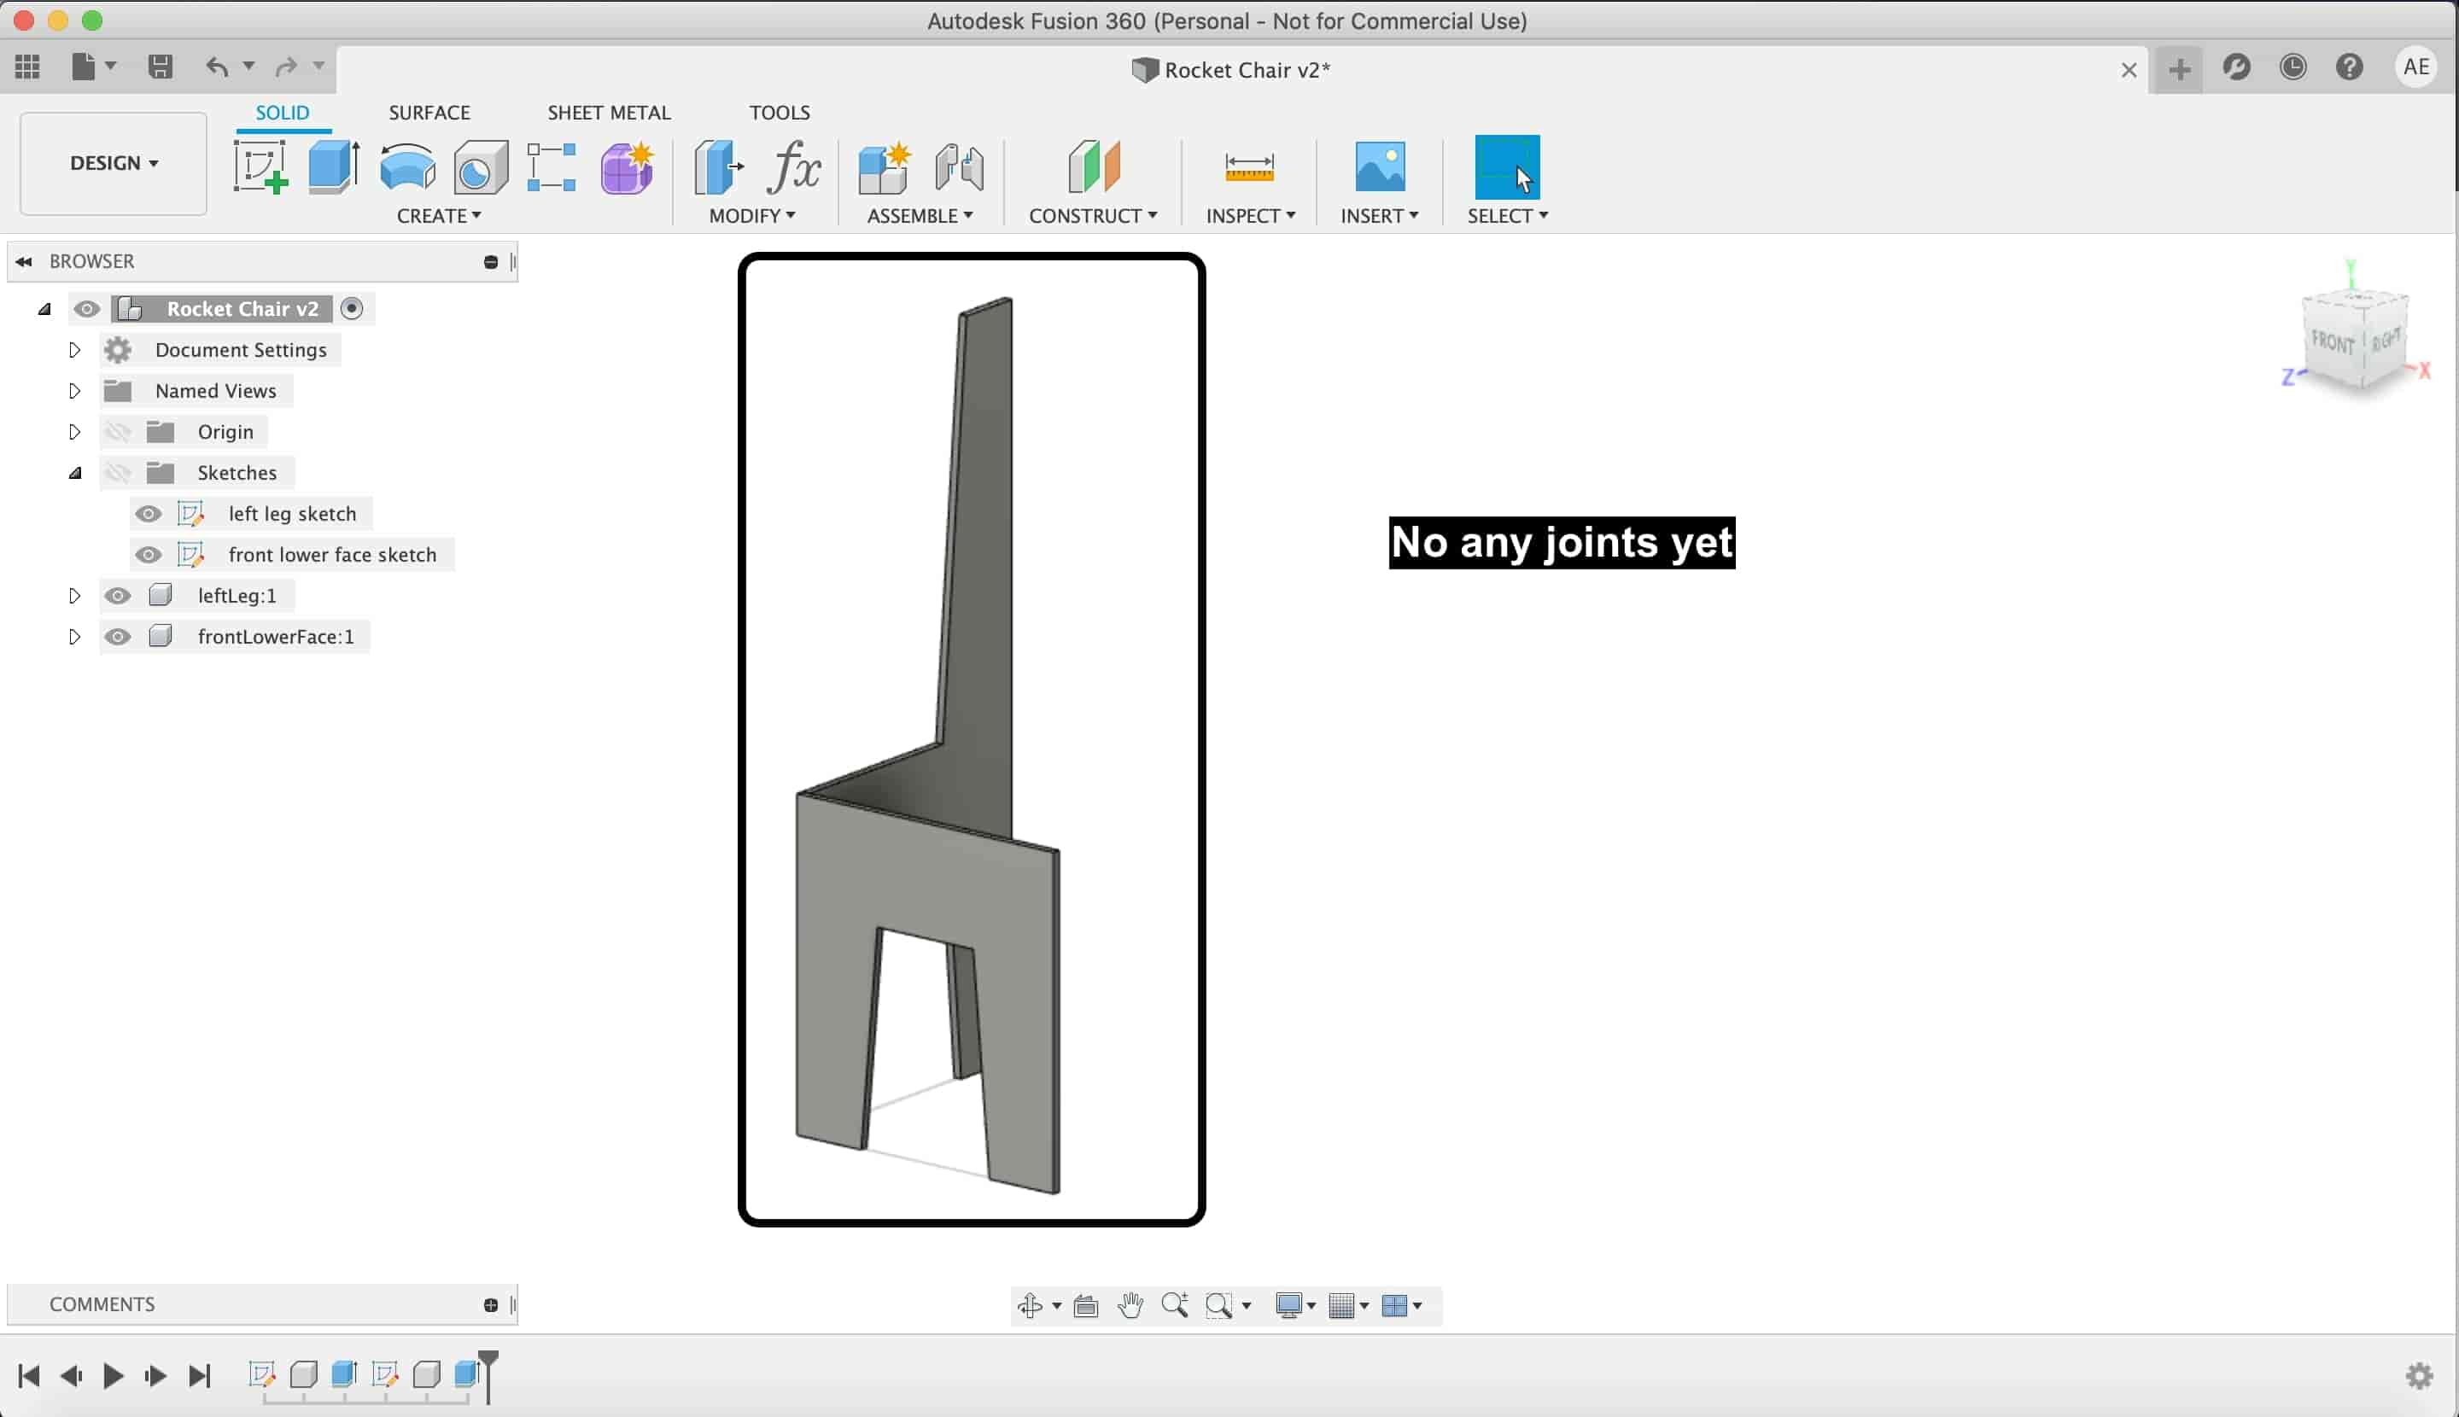
Task: Click the Save icon
Action: (x=160, y=67)
